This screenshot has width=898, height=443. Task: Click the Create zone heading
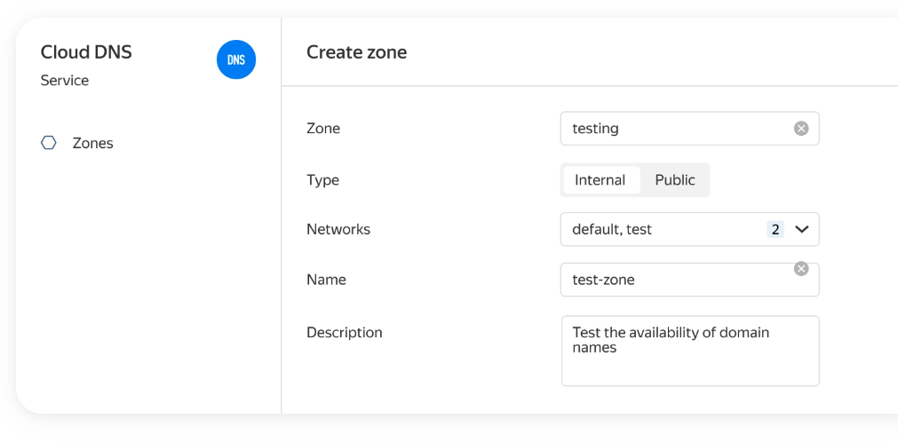click(x=356, y=52)
